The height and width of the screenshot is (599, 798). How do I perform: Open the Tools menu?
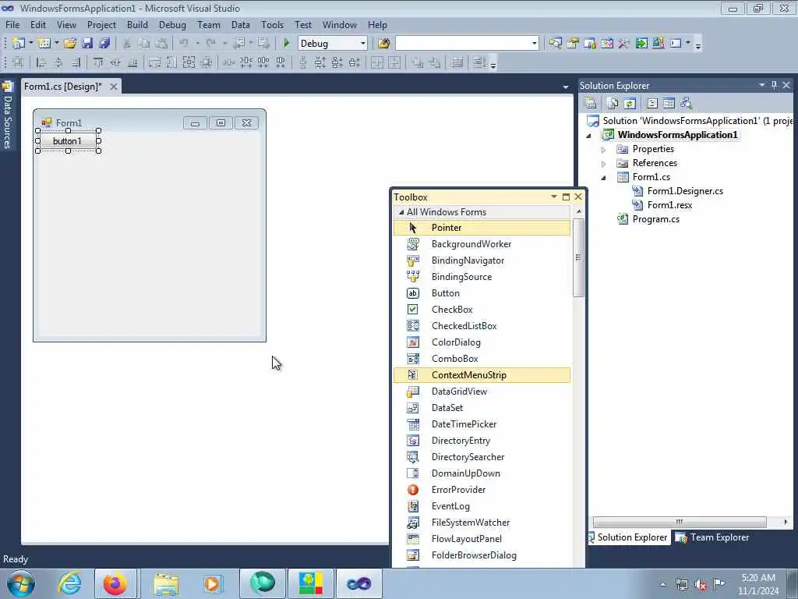point(272,25)
